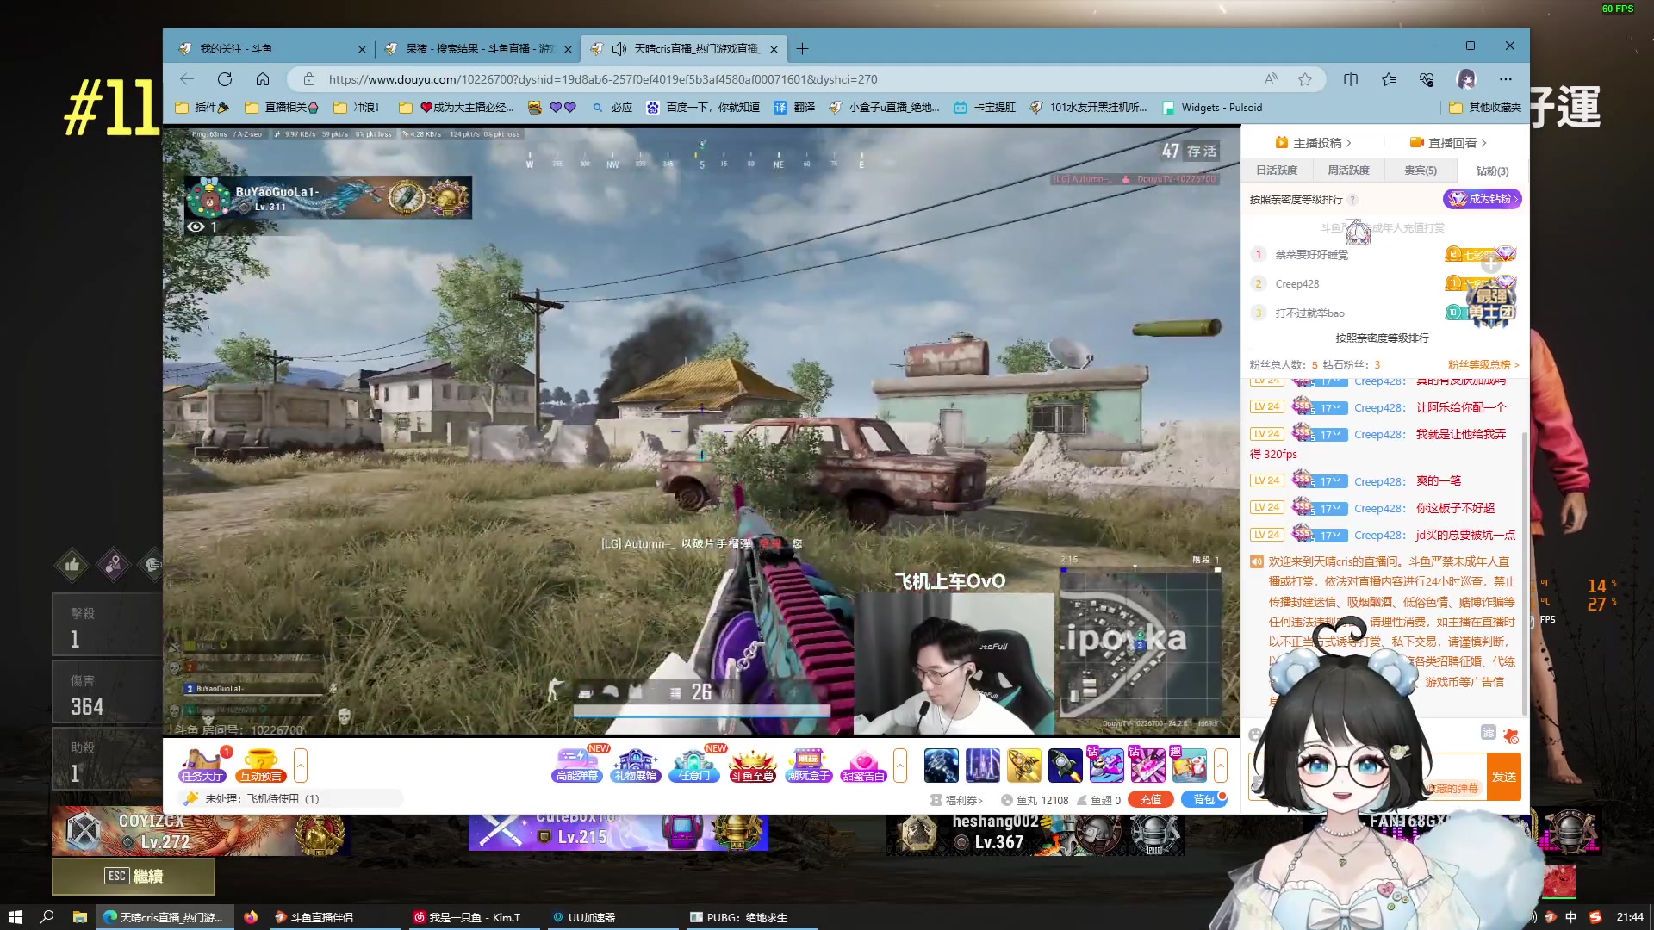Click the 充值 recharge button
Viewport: 1654px width, 930px height.
point(1150,800)
